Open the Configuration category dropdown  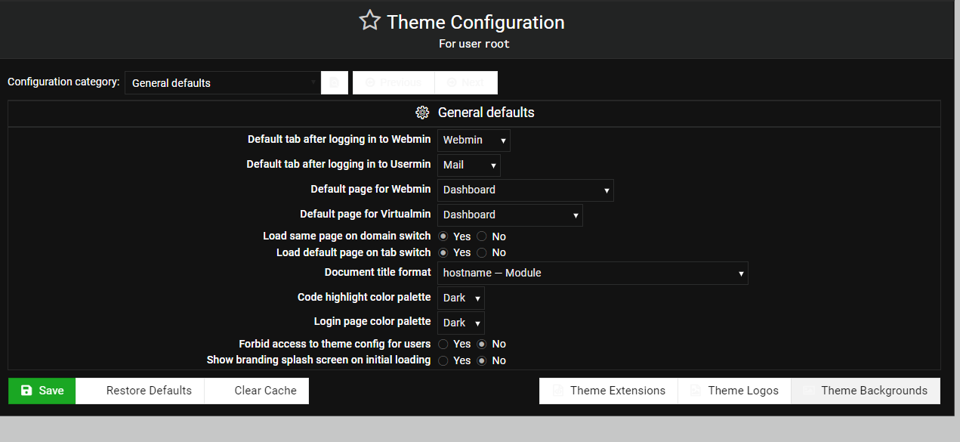pos(222,82)
